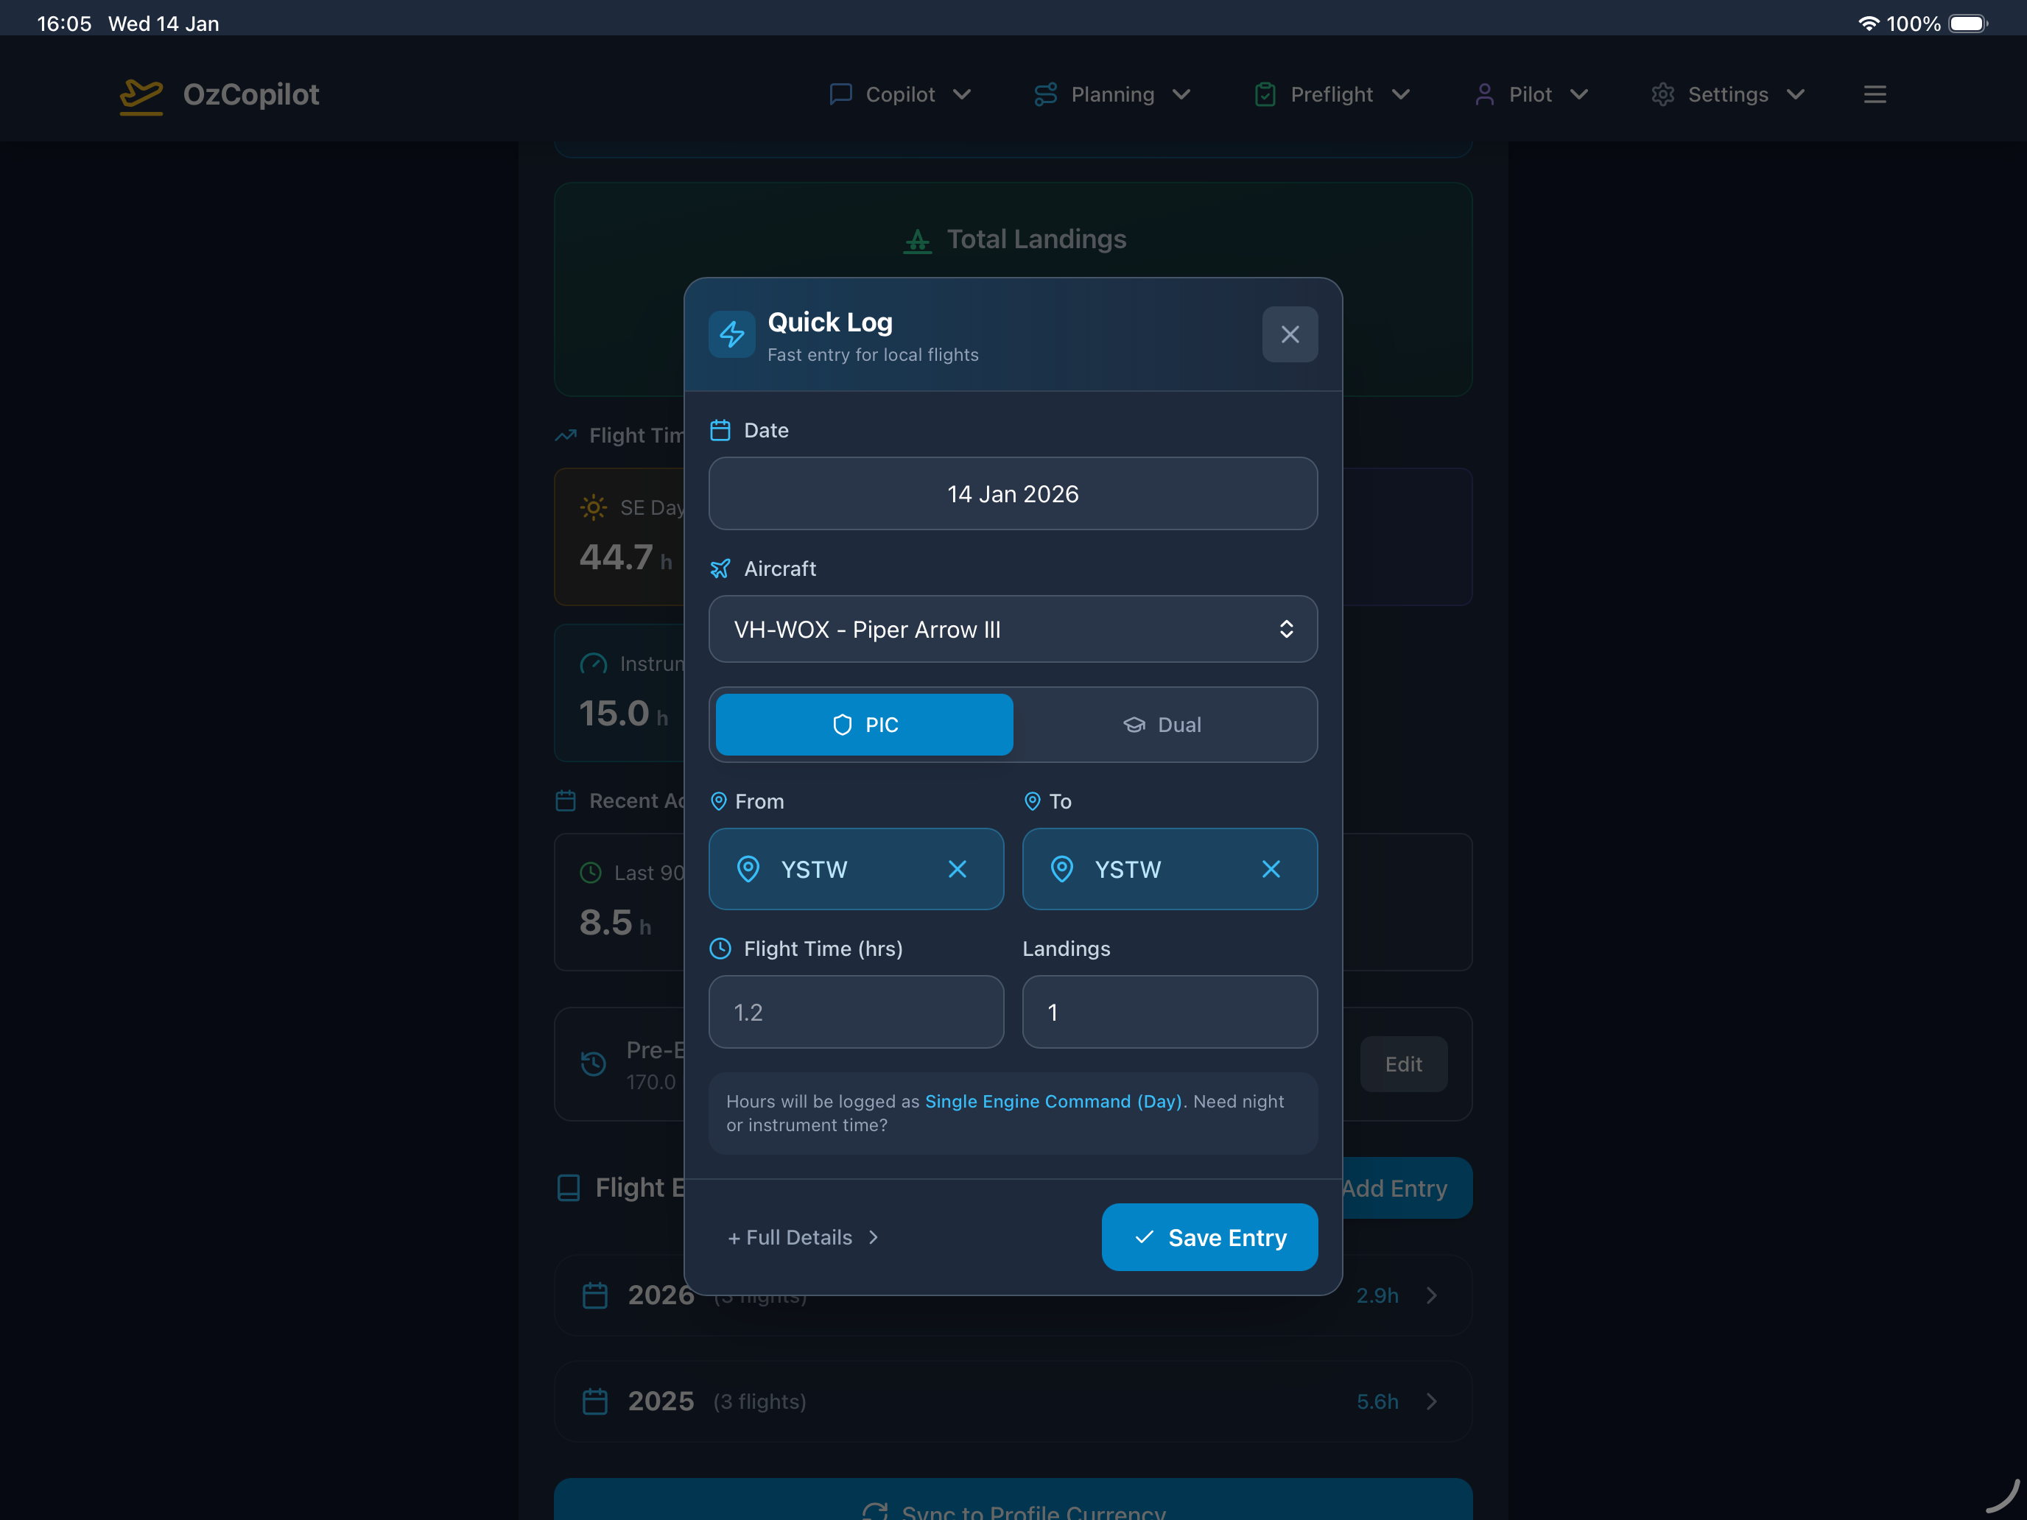Select PIC flight role

coord(863,725)
